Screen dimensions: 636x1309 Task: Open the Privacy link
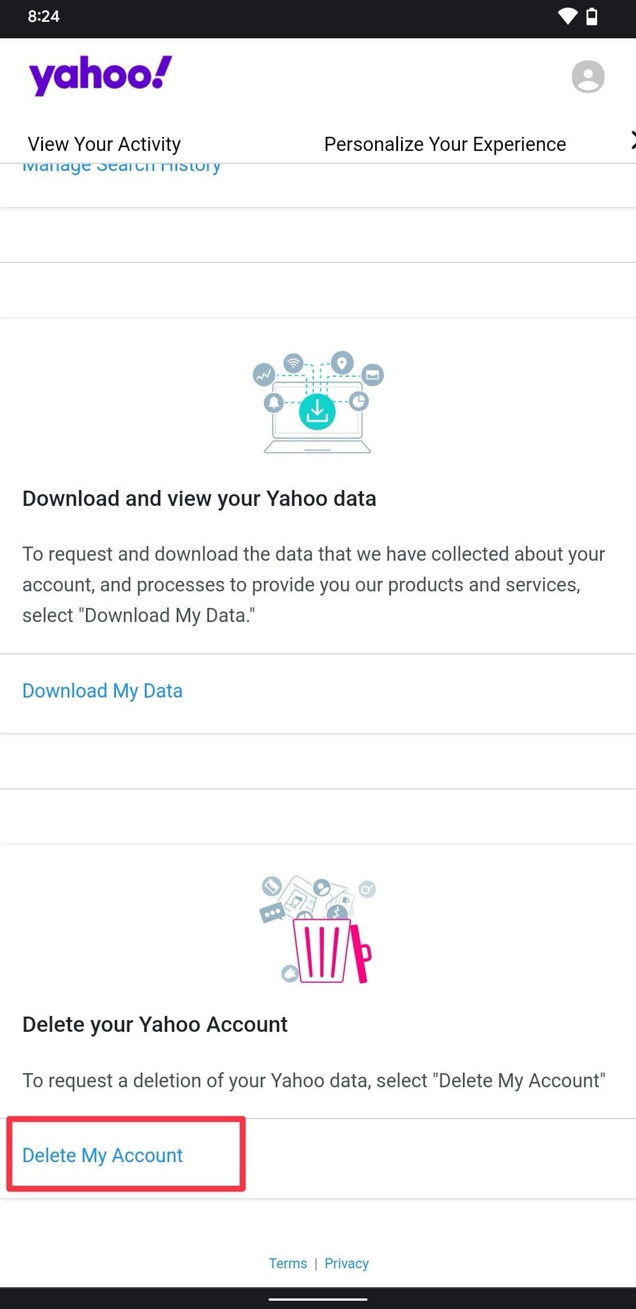346,1263
